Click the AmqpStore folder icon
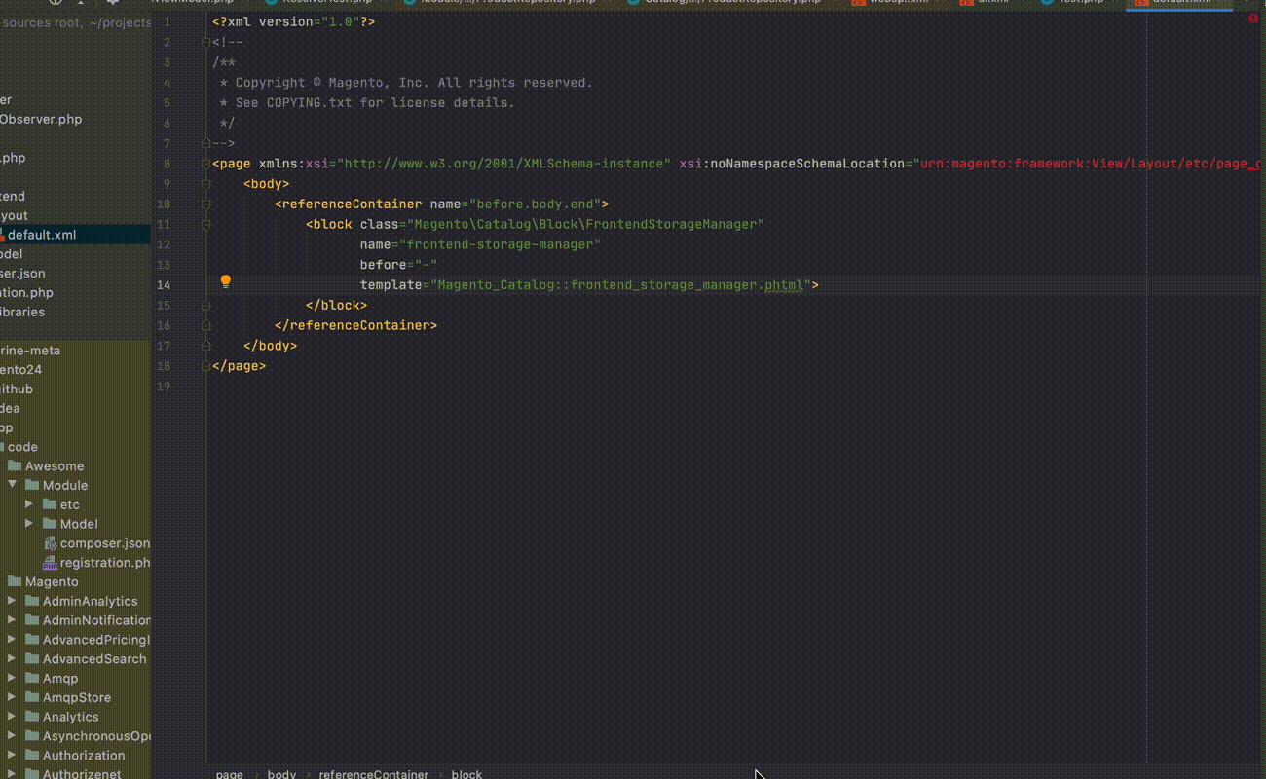Image resolution: width=1266 pixels, height=779 pixels. [32, 698]
